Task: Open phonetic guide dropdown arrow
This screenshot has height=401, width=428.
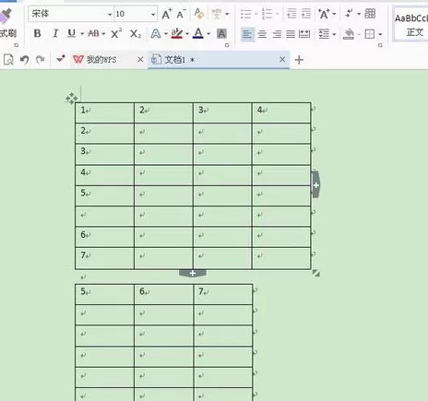Action: pos(227,14)
